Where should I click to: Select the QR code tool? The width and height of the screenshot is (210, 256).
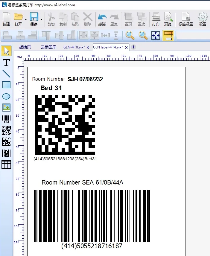tap(6, 130)
